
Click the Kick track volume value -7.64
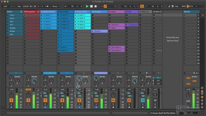[11, 90]
